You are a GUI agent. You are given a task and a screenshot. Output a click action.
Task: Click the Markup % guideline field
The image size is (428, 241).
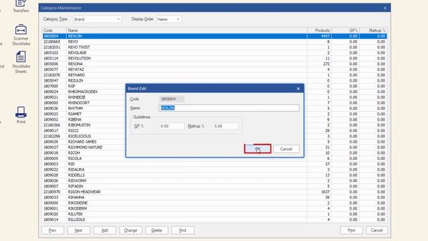225,126
